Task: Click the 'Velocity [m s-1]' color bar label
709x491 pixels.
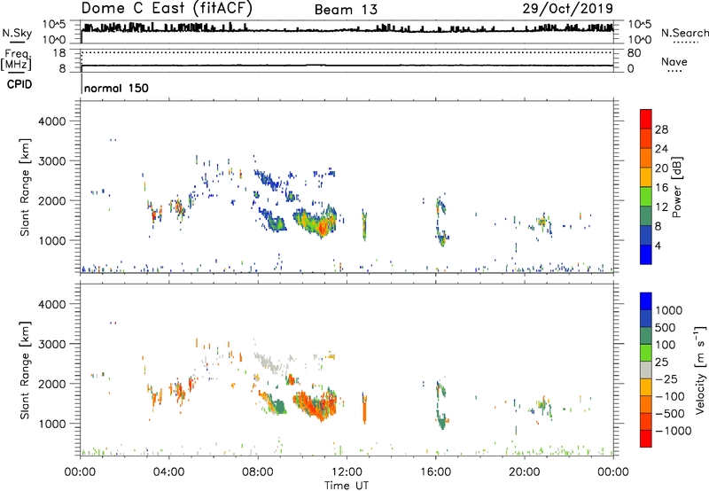Action: point(700,370)
